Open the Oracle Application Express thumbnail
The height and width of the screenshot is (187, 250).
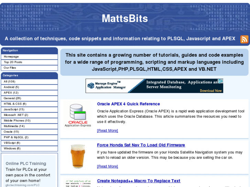click(78, 115)
